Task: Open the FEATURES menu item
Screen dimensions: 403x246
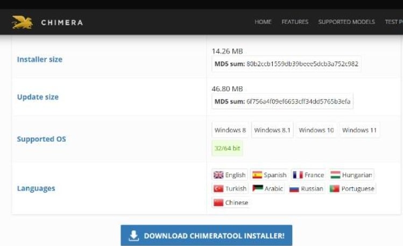Action: coord(295,22)
